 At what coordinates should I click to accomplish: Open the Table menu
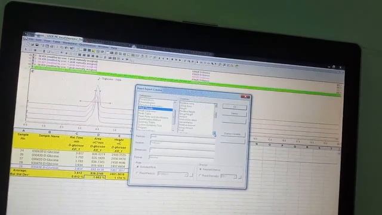coord(56,42)
